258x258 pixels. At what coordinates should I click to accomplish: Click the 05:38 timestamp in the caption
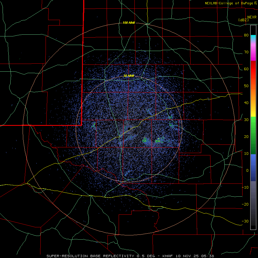(x=208, y=256)
